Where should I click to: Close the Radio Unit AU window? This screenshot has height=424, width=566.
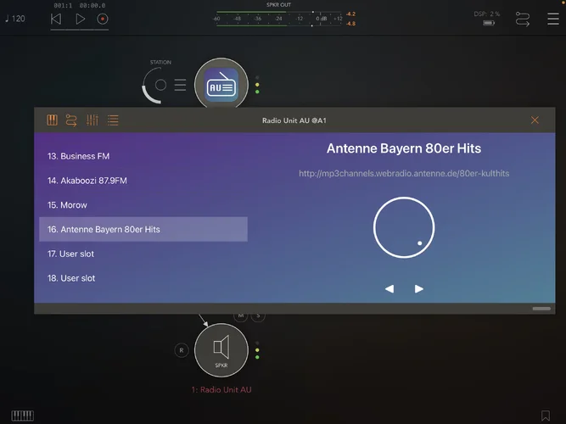535,120
